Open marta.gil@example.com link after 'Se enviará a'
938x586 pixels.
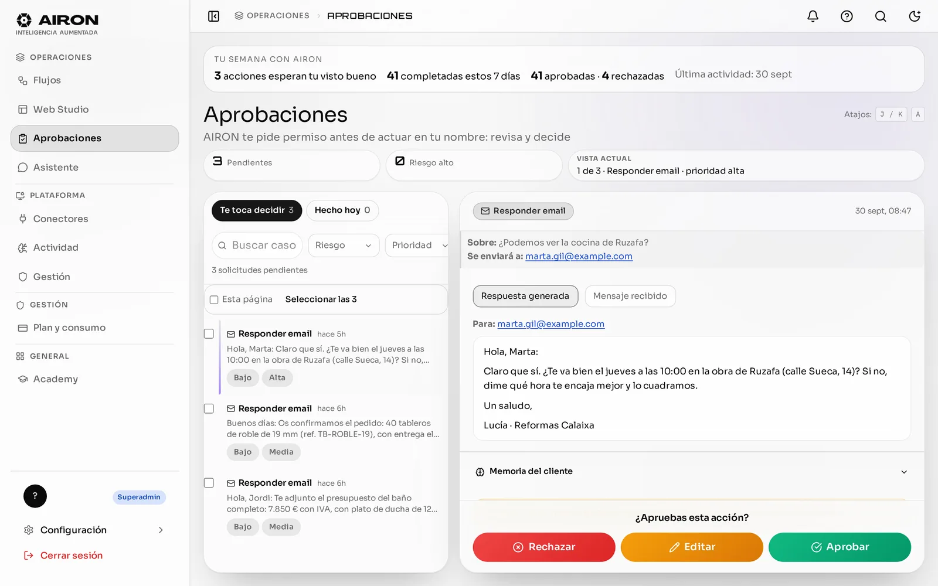[x=579, y=256]
